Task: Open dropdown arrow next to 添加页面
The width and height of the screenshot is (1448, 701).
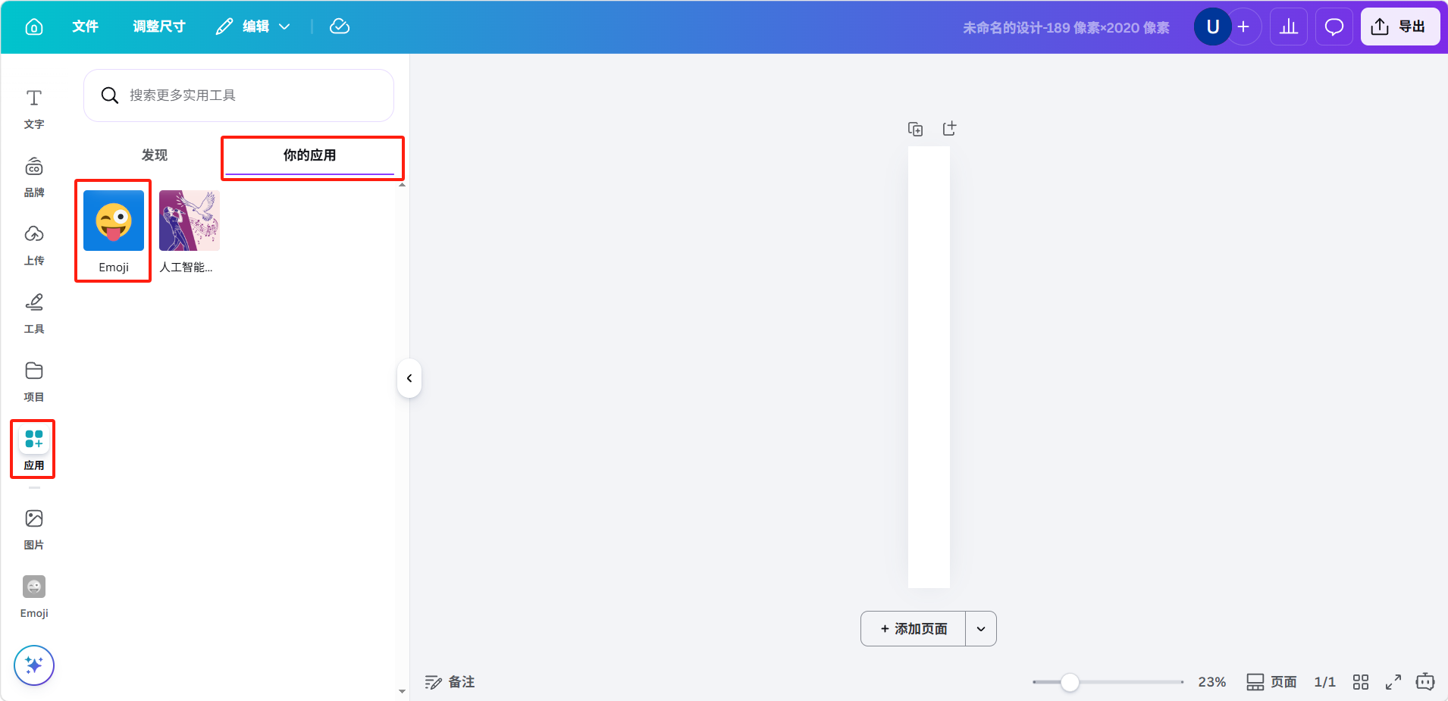Action: [x=980, y=629]
